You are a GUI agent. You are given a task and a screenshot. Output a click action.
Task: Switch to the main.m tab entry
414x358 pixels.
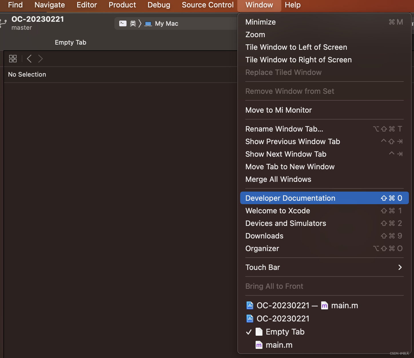tap(325, 345)
